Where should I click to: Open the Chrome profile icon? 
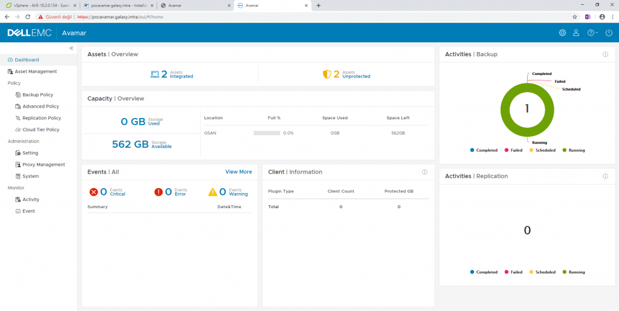click(x=602, y=17)
